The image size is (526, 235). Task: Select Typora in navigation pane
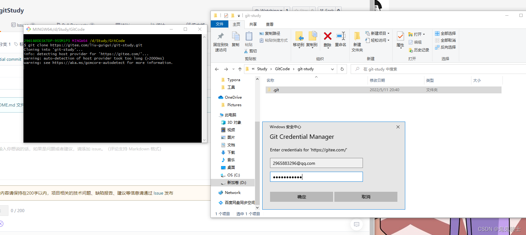[234, 80]
